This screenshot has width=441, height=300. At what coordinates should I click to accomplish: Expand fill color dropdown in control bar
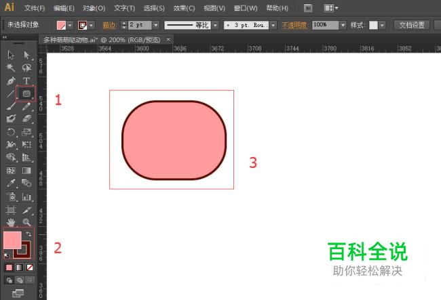(x=70, y=26)
